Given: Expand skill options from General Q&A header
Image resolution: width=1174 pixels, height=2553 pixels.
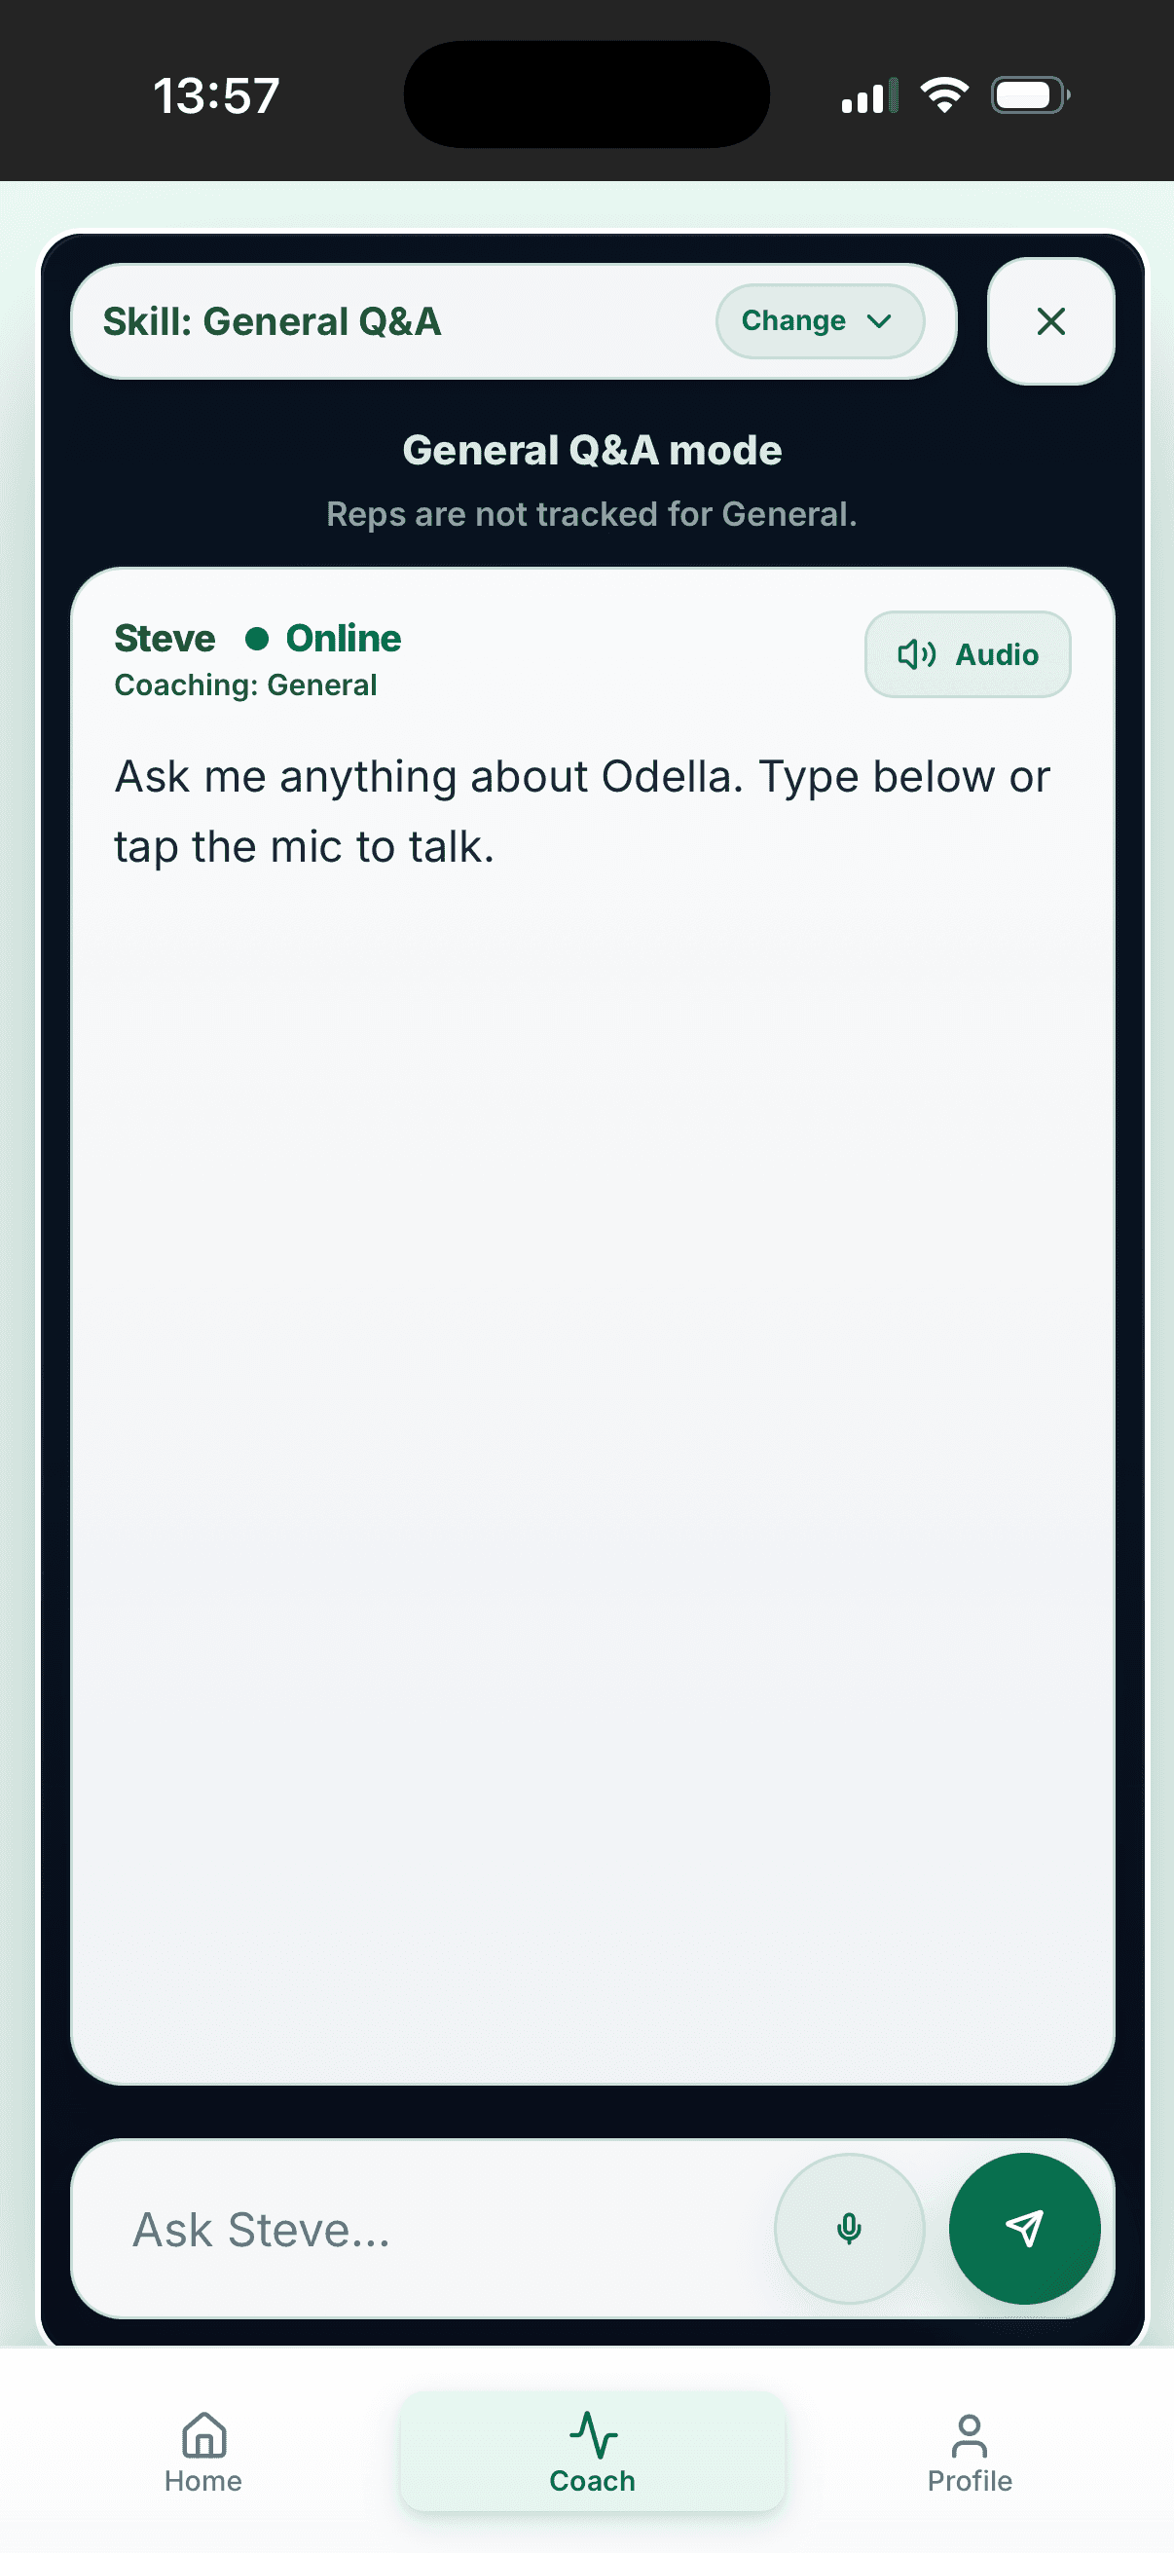Looking at the screenshot, I should tap(820, 320).
